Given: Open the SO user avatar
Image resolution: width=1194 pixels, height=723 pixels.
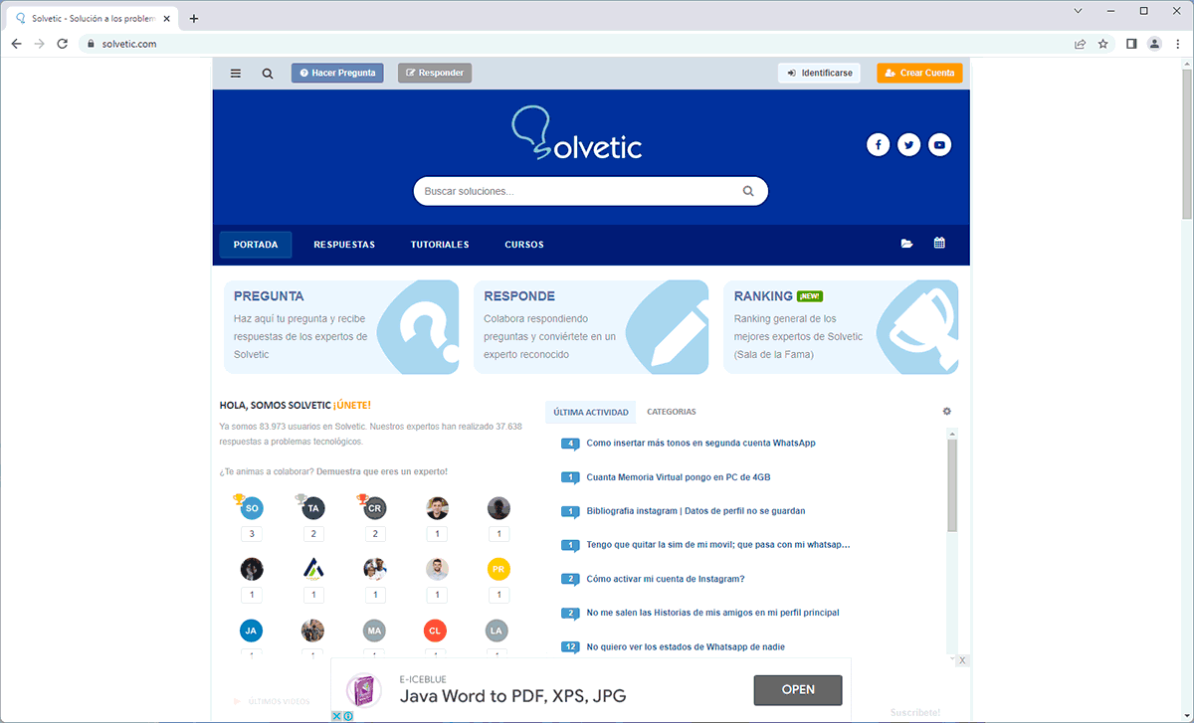Looking at the screenshot, I should point(252,507).
